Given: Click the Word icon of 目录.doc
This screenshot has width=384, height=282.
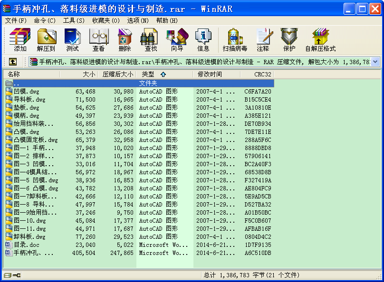Looking at the screenshot, I should (x=9, y=244).
